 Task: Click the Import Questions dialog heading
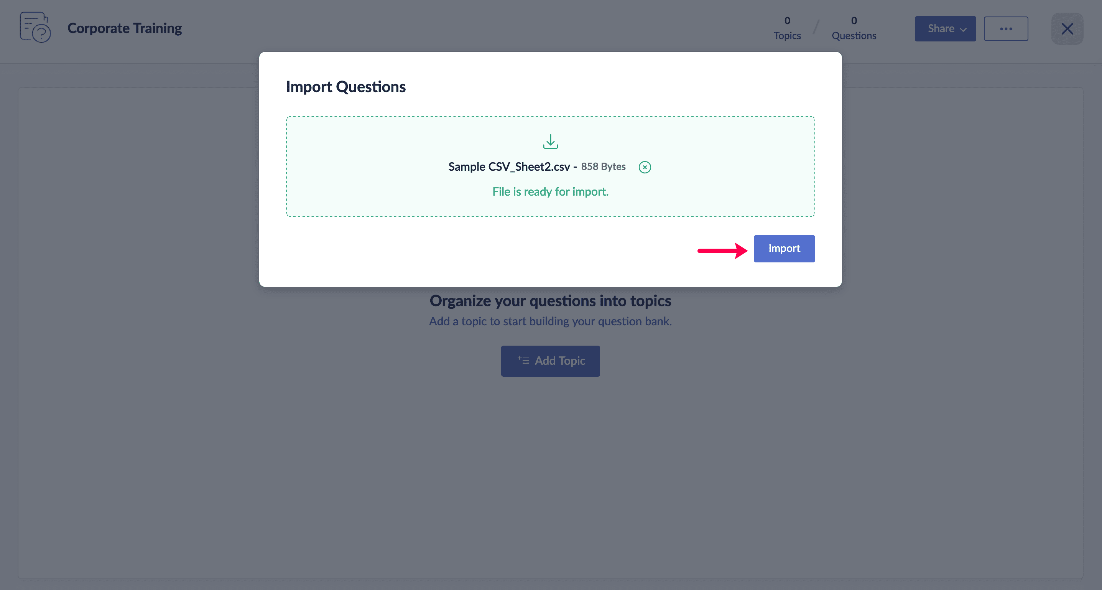click(x=345, y=87)
